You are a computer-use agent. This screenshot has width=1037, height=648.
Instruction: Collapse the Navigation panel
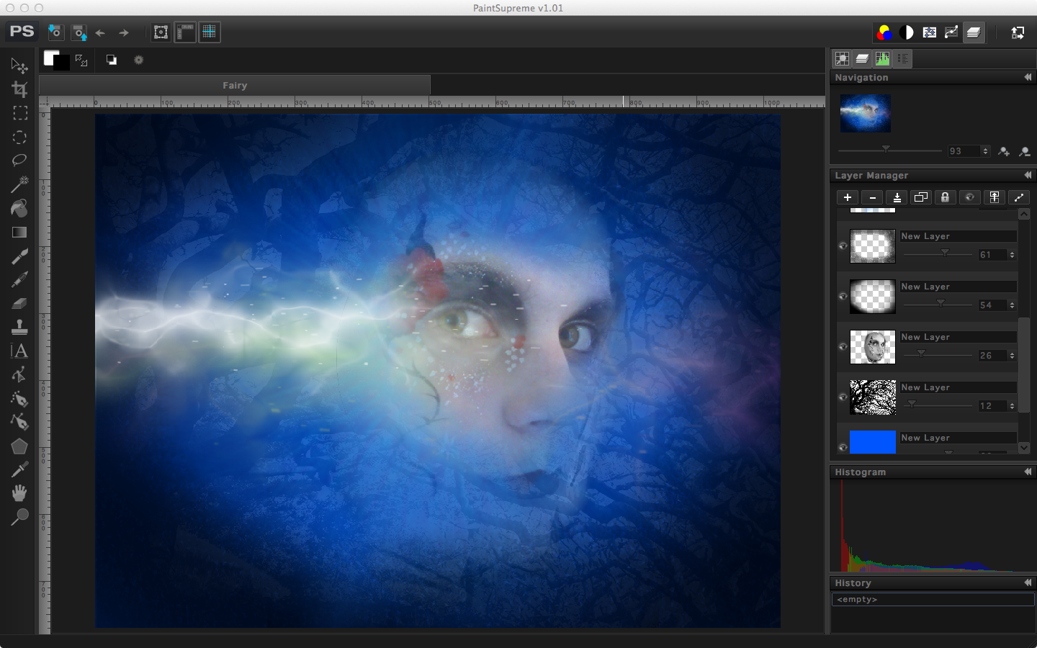pyautogui.click(x=1028, y=77)
